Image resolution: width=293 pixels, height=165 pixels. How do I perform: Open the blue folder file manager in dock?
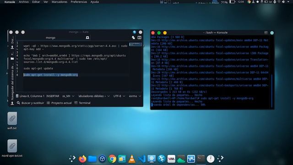(92, 159)
